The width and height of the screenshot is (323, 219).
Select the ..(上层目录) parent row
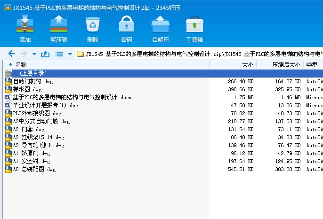163,73
